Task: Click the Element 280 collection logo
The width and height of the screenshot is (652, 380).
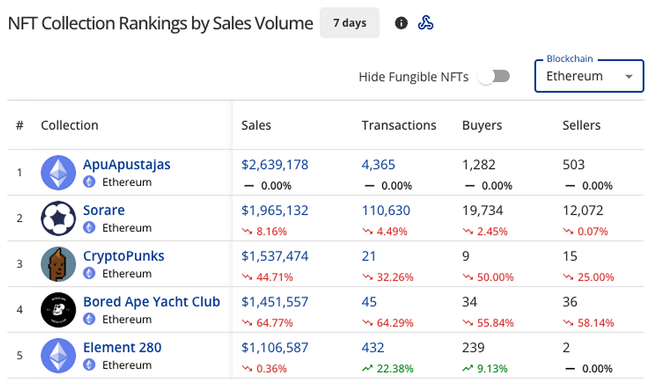Action: tap(59, 356)
